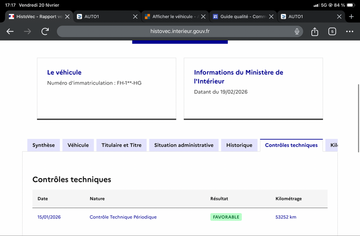Viewport: 360px width, 236px height.
Task: Open the three-dot browser menu
Action: point(350,31)
